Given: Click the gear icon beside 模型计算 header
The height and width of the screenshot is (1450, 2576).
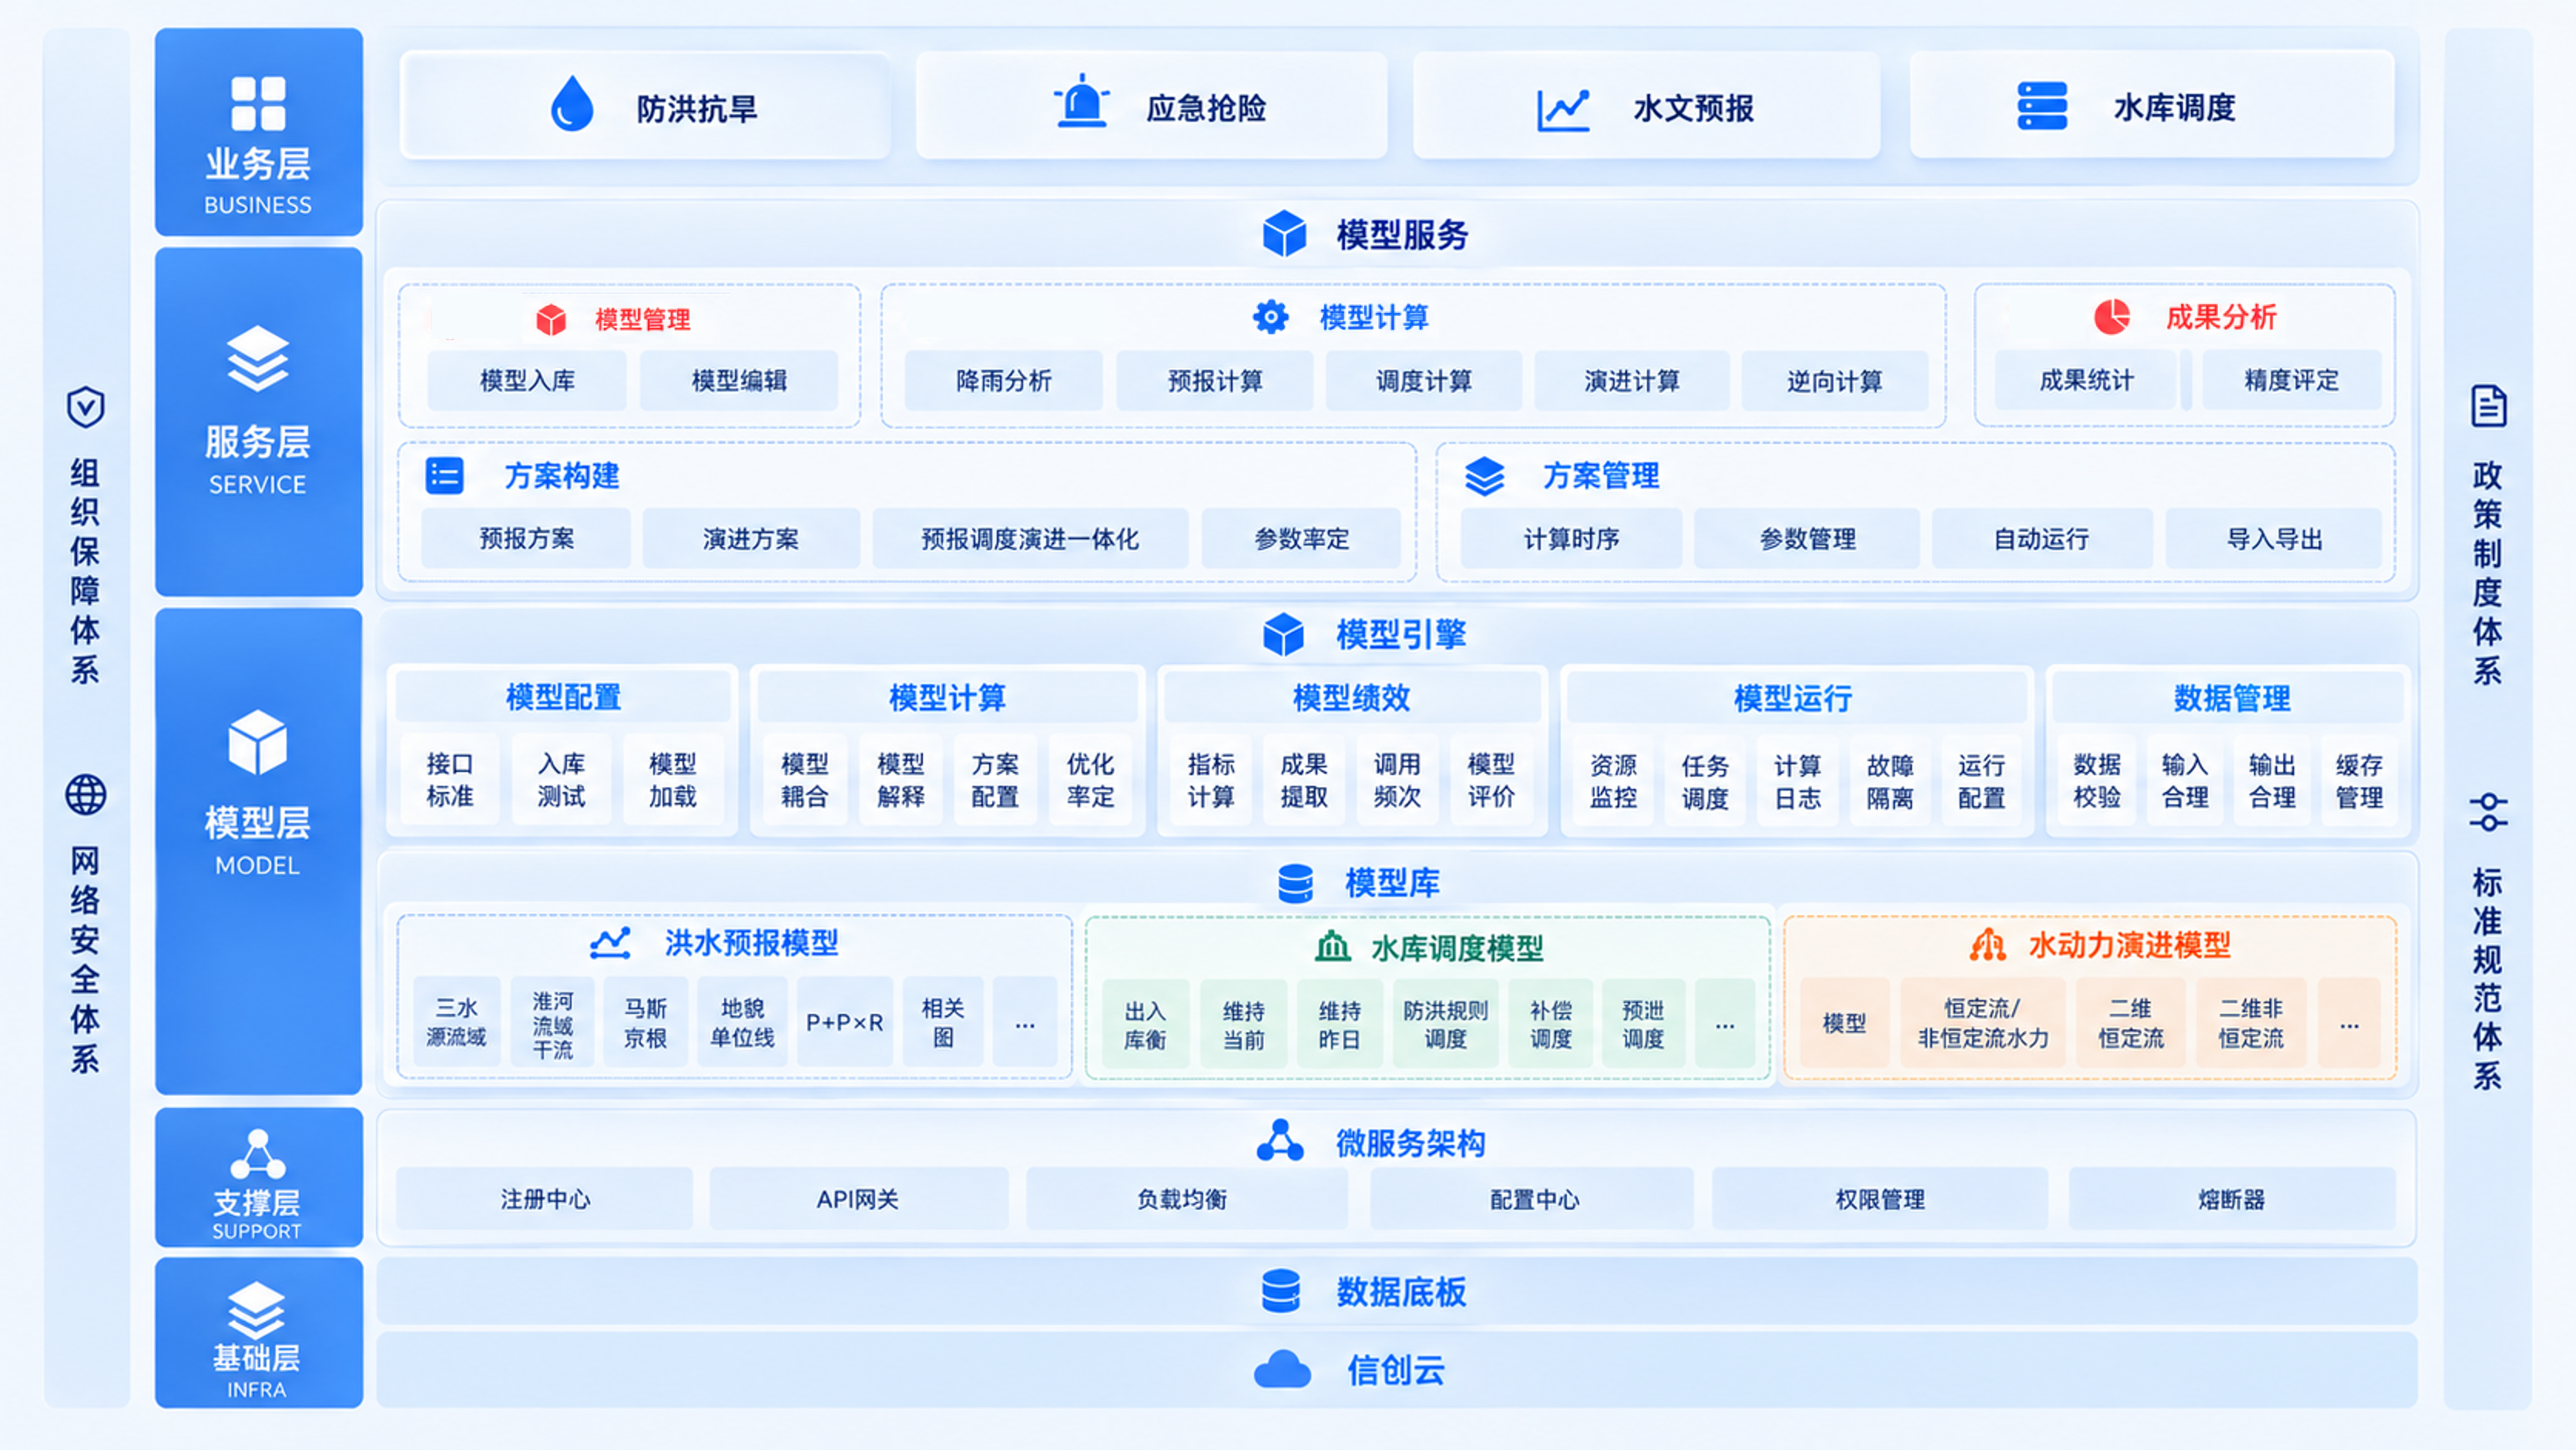Looking at the screenshot, I should coord(1270,317).
